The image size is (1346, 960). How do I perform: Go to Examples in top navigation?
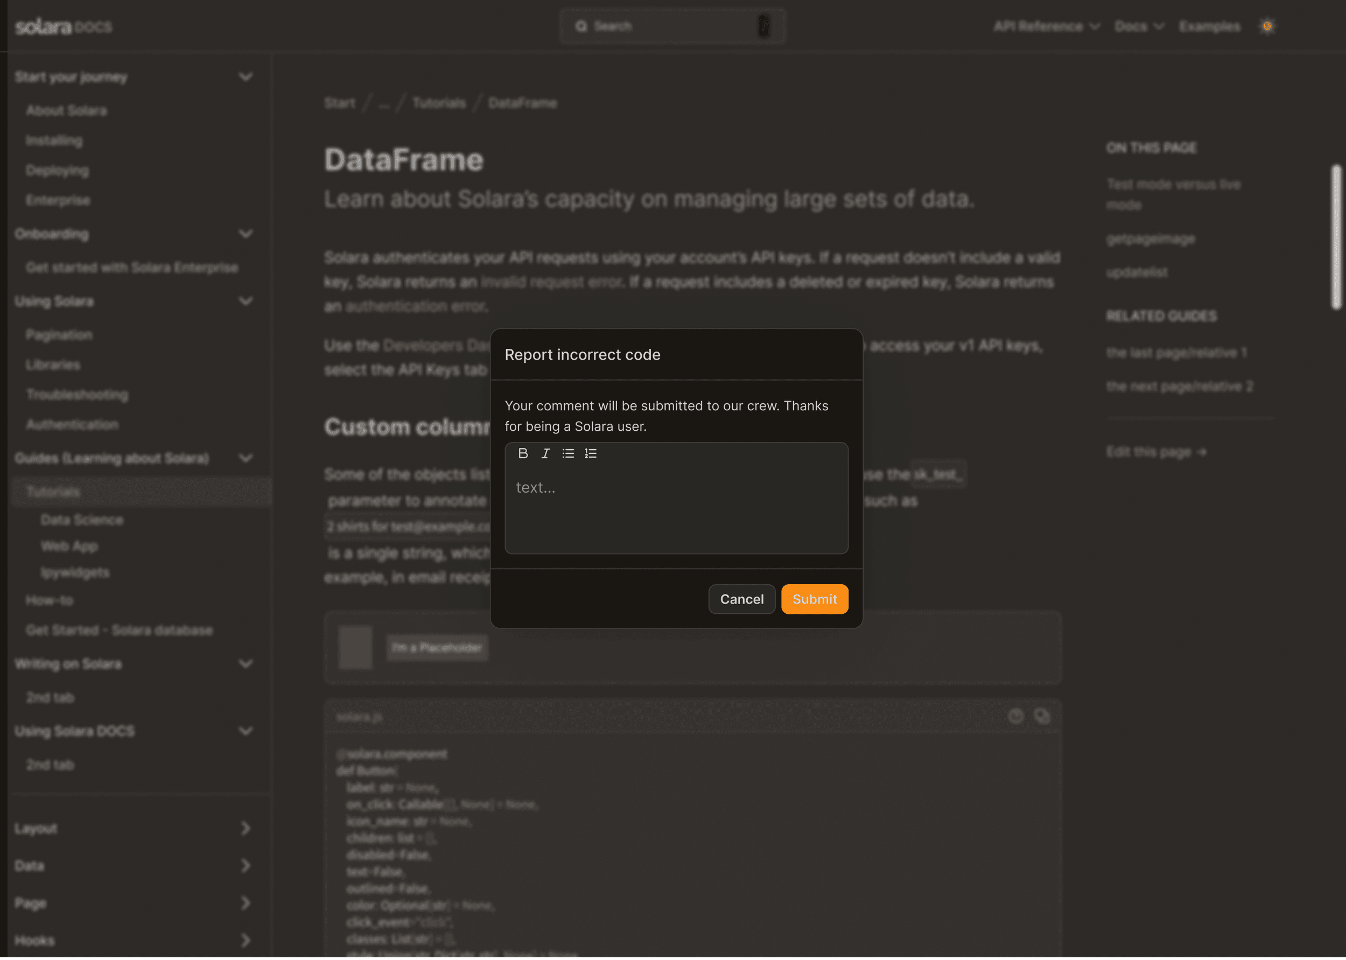tap(1209, 26)
